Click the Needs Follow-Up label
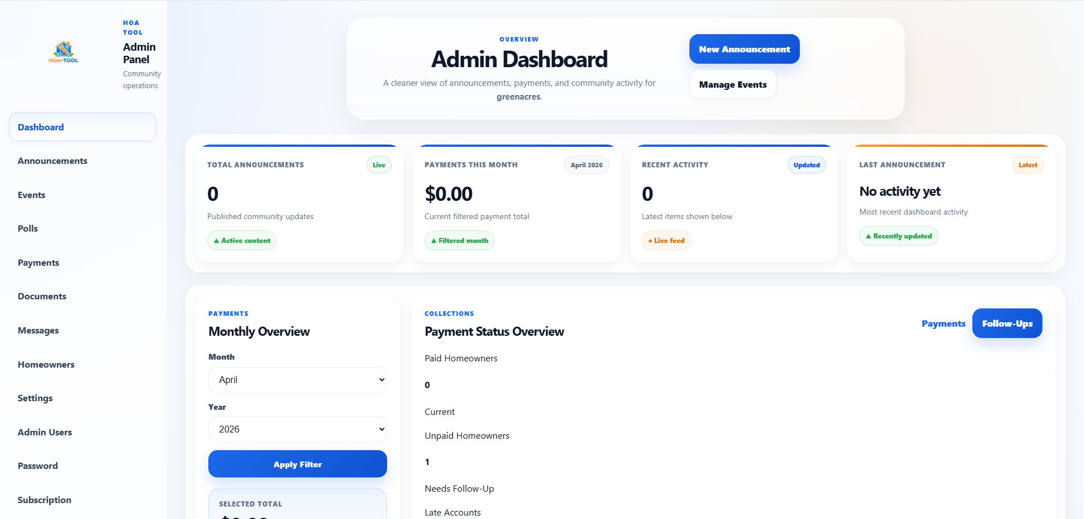This screenshot has height=519, width=1084. point(459,489)
